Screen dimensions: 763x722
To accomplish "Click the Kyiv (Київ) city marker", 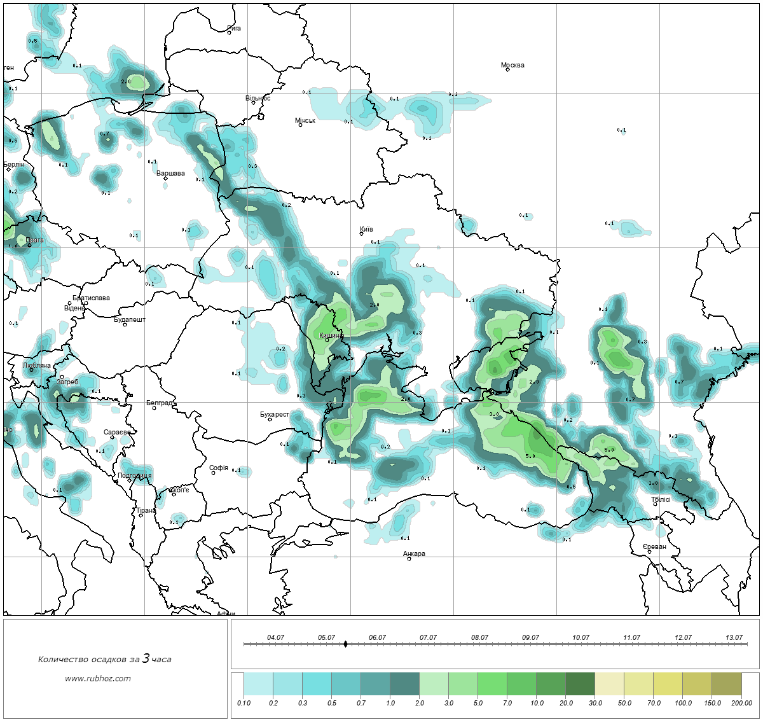I will click(x=361, y=233).
